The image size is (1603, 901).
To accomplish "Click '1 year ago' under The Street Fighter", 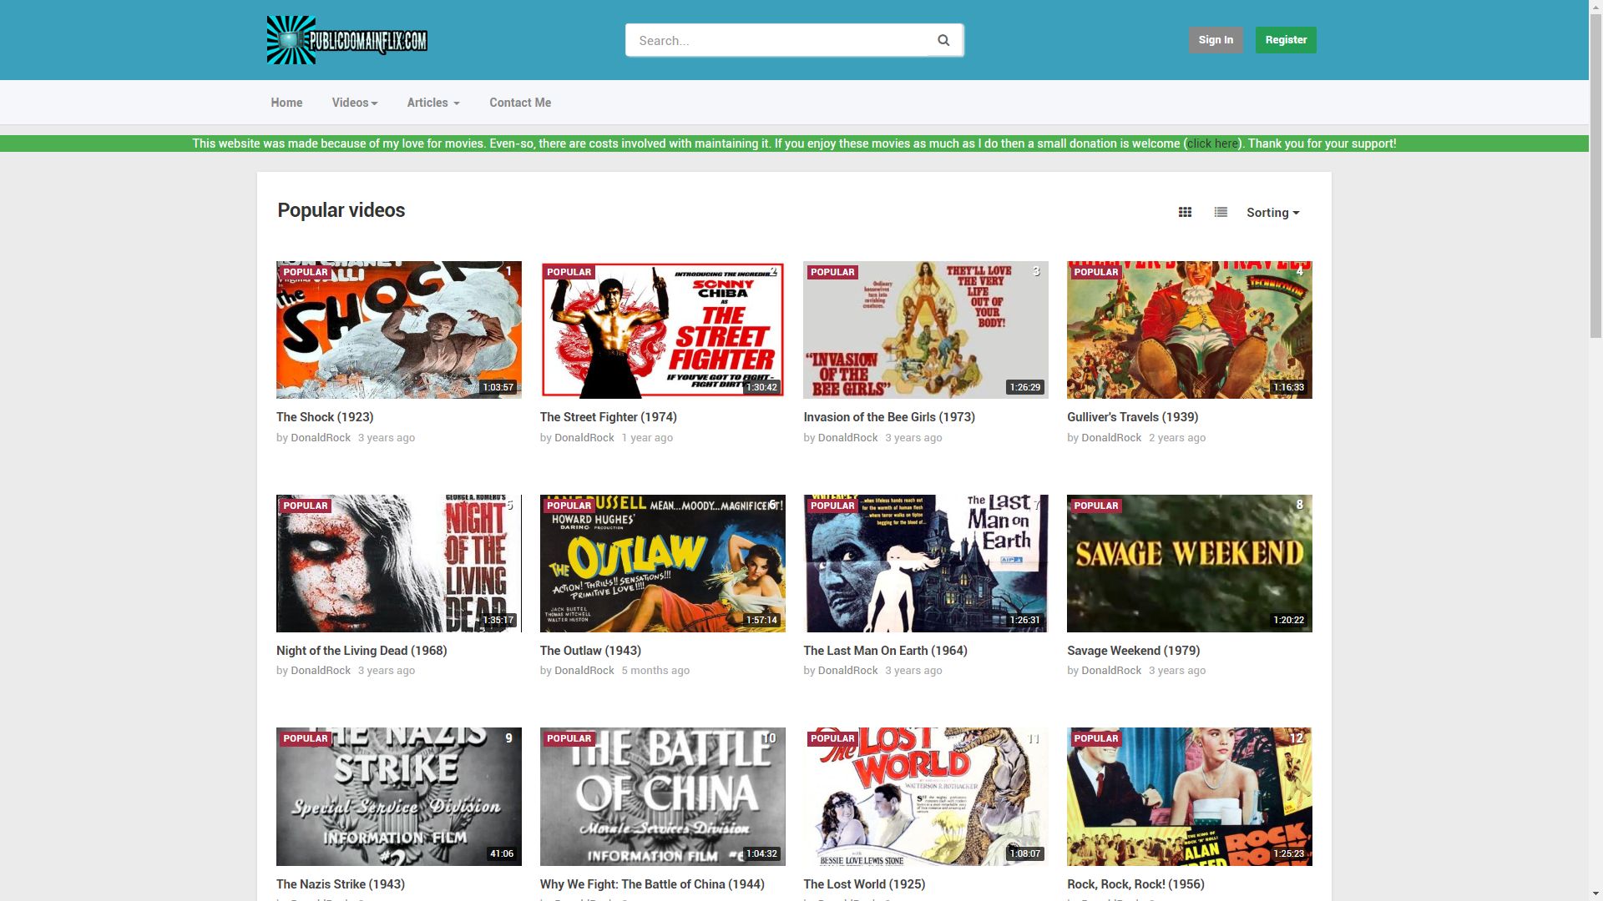I will [x=647, y=438].
